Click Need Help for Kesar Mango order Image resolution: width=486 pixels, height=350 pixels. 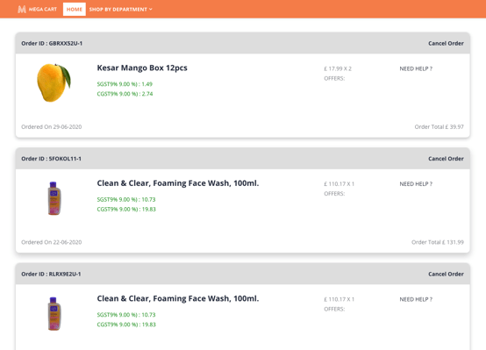coord(416,68)
